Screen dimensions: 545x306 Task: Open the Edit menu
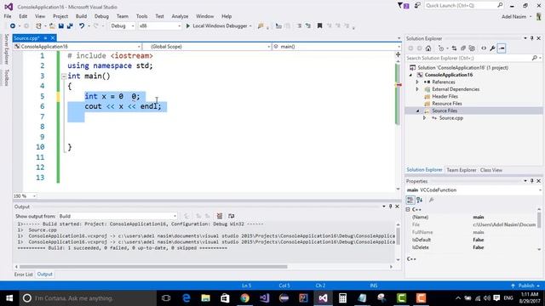point(23,16)
